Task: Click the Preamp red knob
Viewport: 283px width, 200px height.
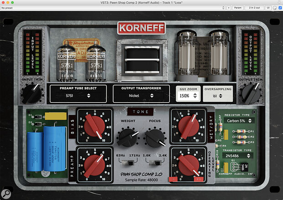Action: [x=94, y=165]
